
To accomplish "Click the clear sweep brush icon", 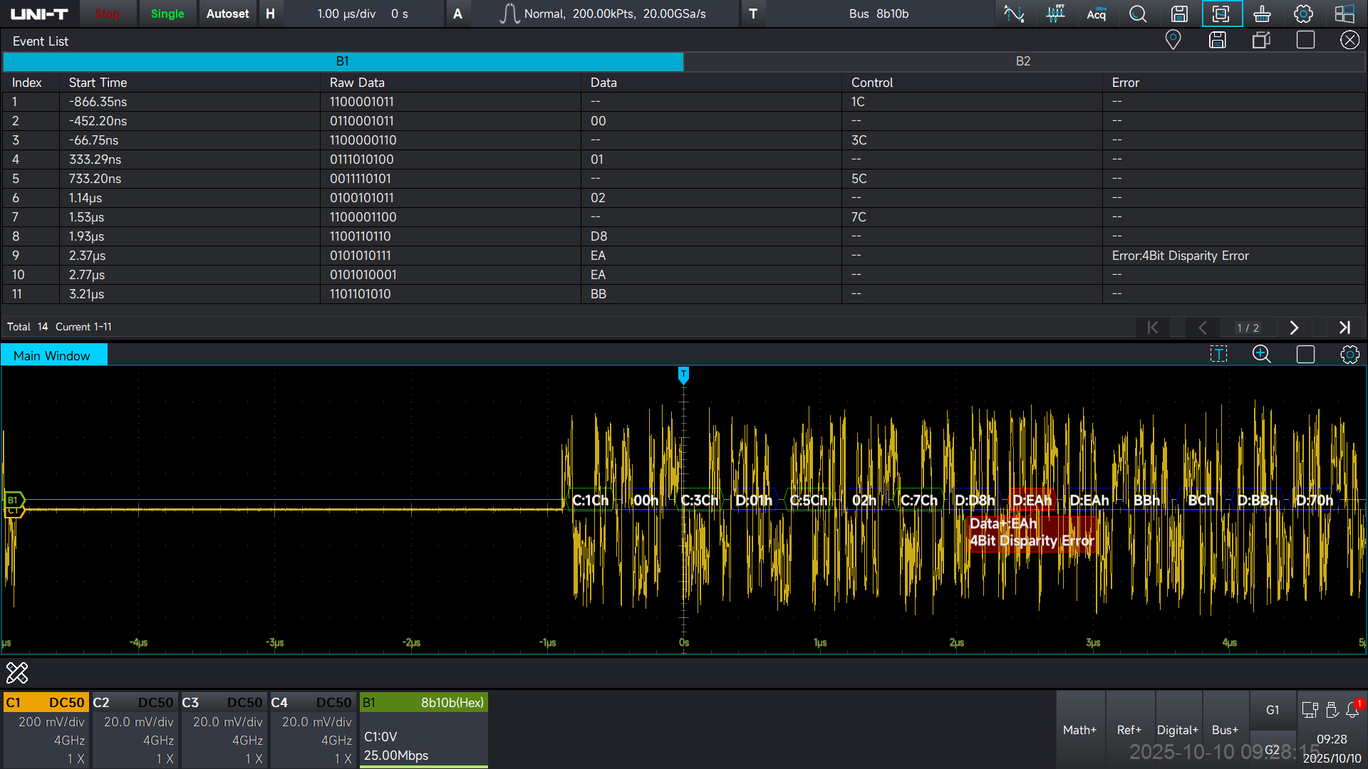I will (x=1262, y=14).
